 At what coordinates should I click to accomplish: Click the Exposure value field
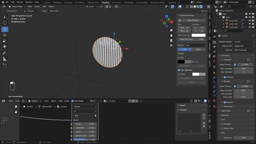click(243, 138)
